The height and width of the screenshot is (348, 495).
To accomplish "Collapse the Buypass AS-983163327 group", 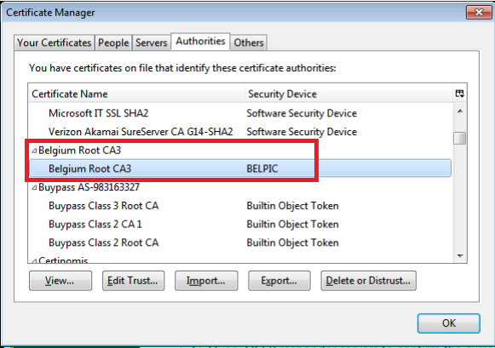I will pos(34,188).
